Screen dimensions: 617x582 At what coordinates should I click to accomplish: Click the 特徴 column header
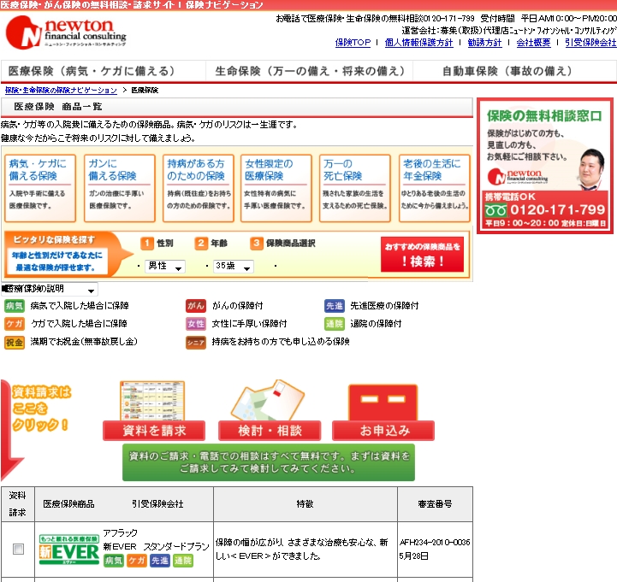306,504
